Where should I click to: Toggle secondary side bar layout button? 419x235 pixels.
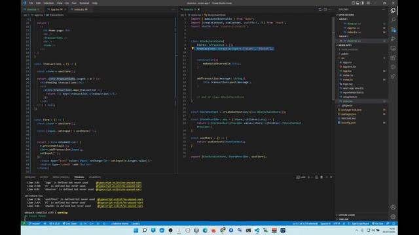[362, 3]
